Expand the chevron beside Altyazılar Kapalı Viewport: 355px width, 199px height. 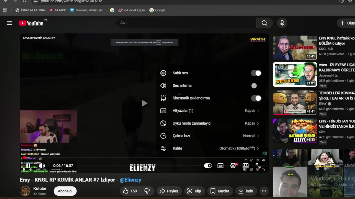(258, 111)
